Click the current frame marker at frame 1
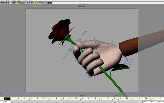Image resolution: width=164 pixels, height=103 pixels. 7,99
